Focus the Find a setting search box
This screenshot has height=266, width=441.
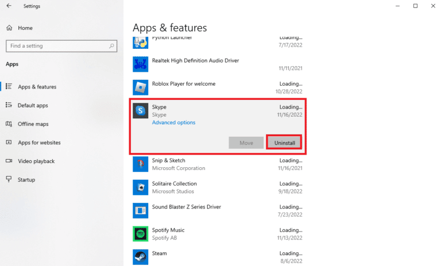coord(61,46)
